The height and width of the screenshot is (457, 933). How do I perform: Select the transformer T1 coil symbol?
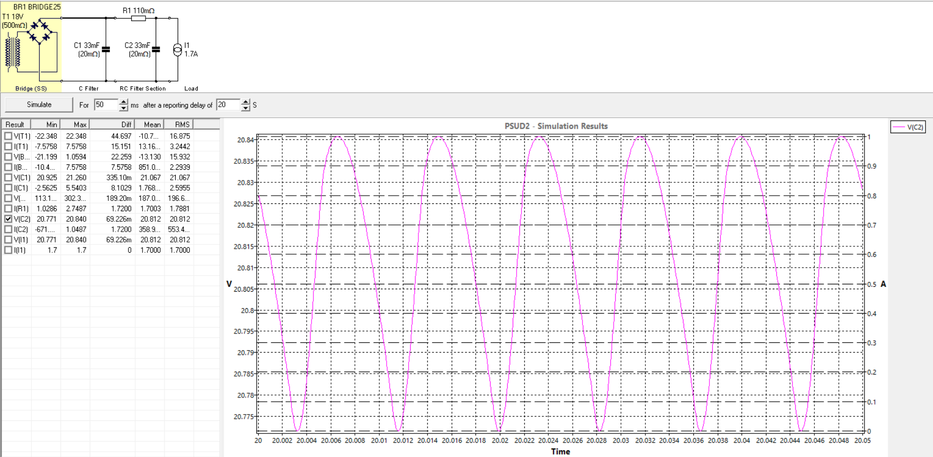tap(13, 52)
